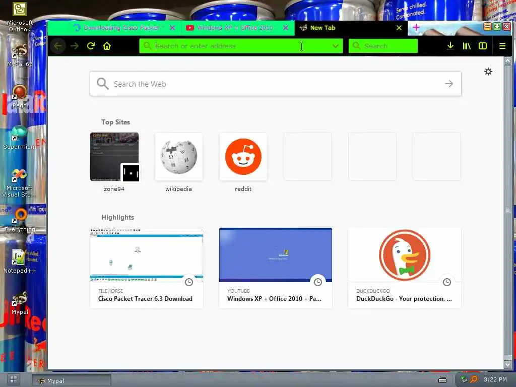The height and width of the screenshot is (387, 516).
Task: Select the Supermium desktop shortcut
Action: pos(20,138)
